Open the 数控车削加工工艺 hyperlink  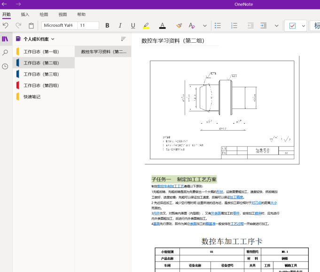pos(171,186)
